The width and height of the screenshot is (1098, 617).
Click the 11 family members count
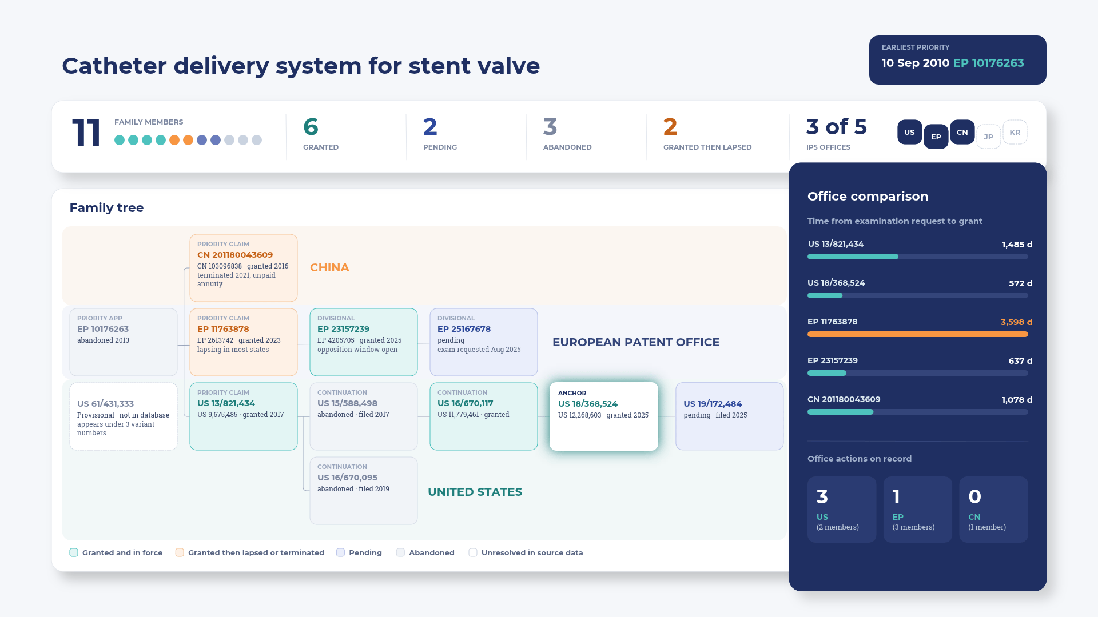tap(86, 133)
